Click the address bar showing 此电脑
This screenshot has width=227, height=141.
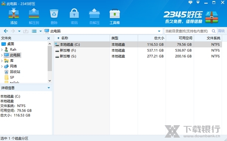[103, 31]
